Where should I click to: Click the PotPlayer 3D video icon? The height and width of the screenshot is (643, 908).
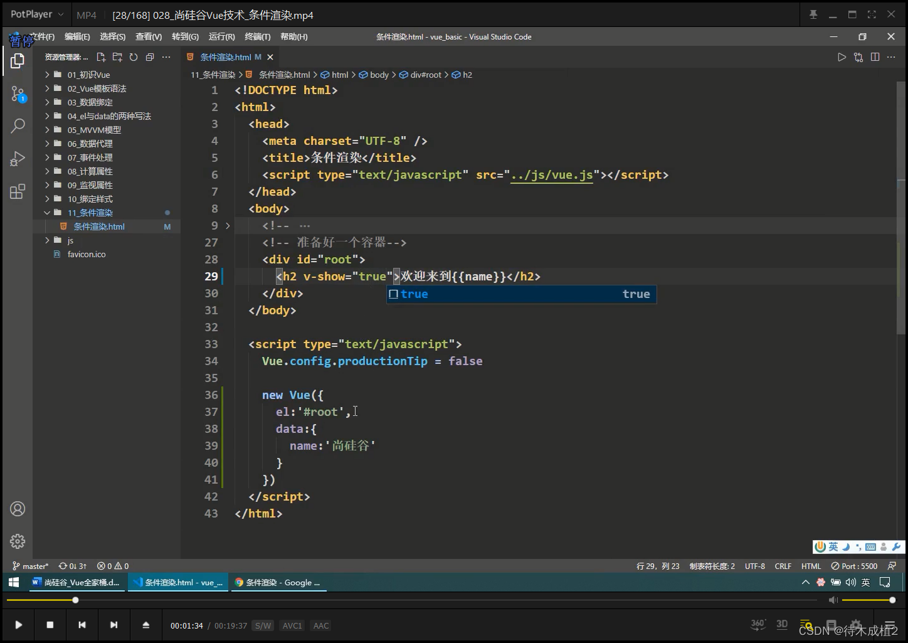(x=782, y=624)
